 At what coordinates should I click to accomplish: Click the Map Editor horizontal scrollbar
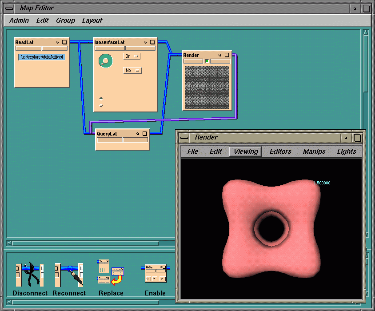[x=89, y=243]
